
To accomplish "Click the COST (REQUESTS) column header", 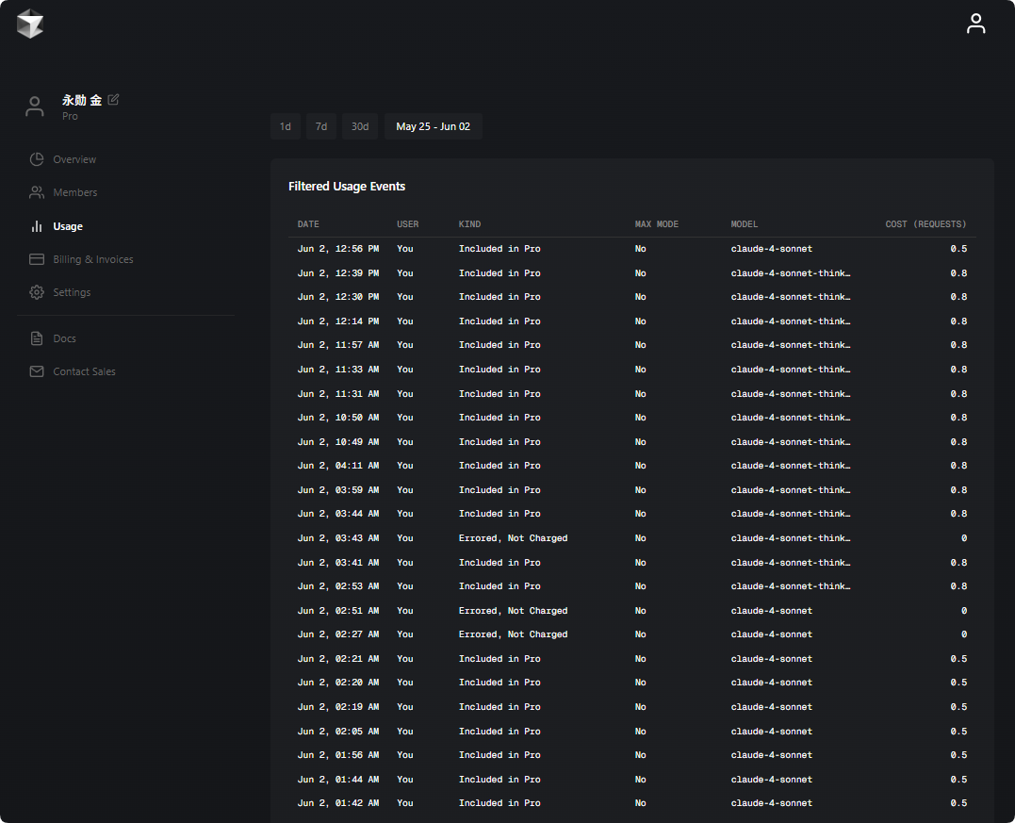I will pyautogui.click(x=925, y=224).
